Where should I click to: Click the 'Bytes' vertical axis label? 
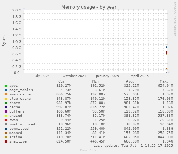click(4, 41)
